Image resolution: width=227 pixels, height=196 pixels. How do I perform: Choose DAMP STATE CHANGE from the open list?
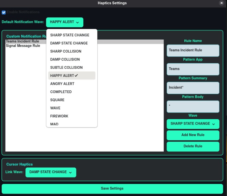point(72,43)
